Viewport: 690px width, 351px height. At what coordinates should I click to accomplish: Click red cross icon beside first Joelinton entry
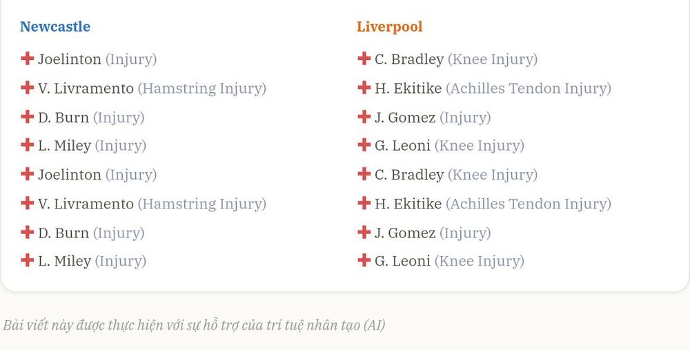point(28,58)
